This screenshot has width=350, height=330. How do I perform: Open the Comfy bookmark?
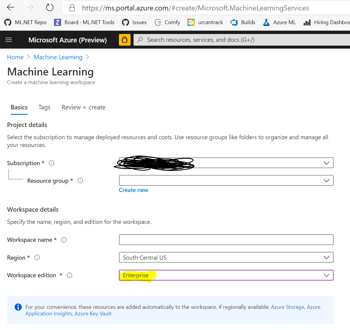pos(167,22)
